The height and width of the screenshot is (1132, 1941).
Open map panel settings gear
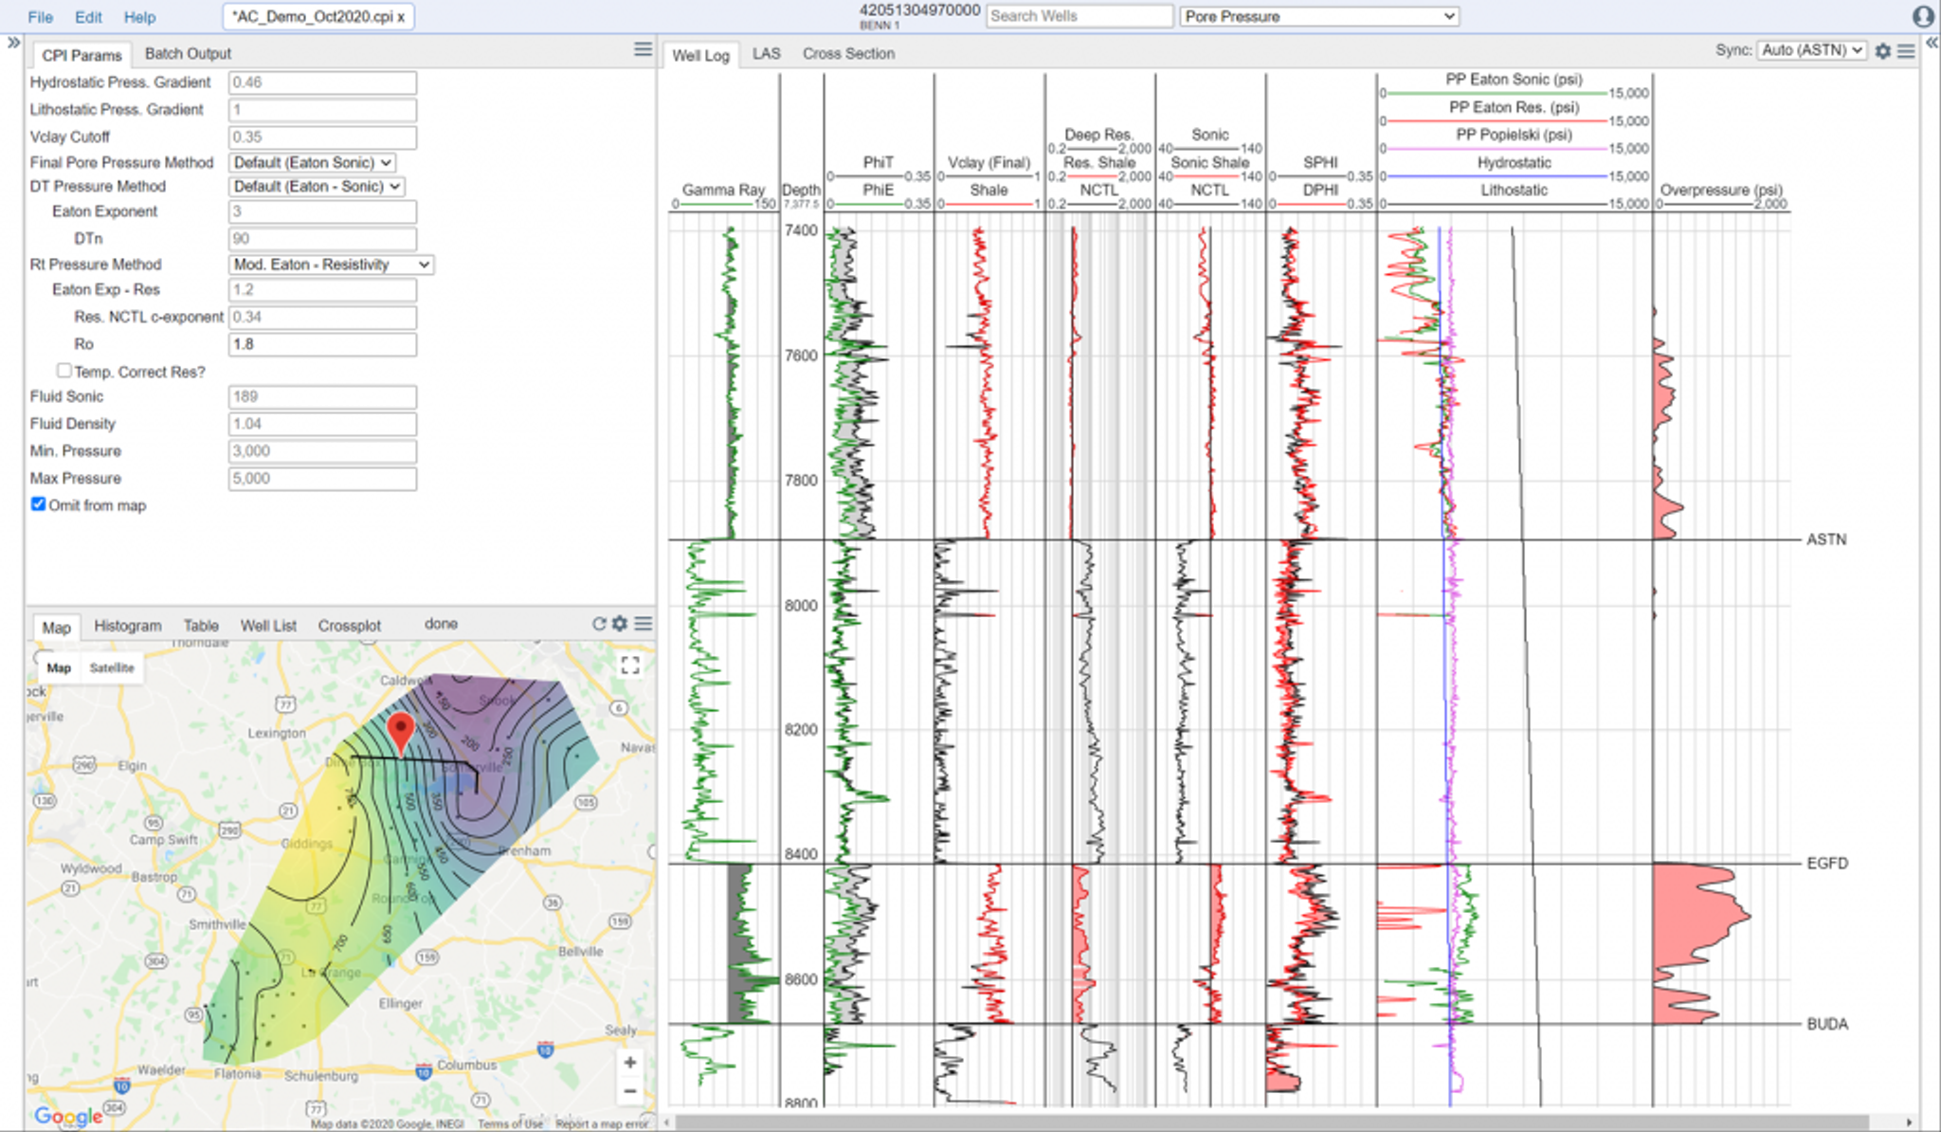[620, 624]
